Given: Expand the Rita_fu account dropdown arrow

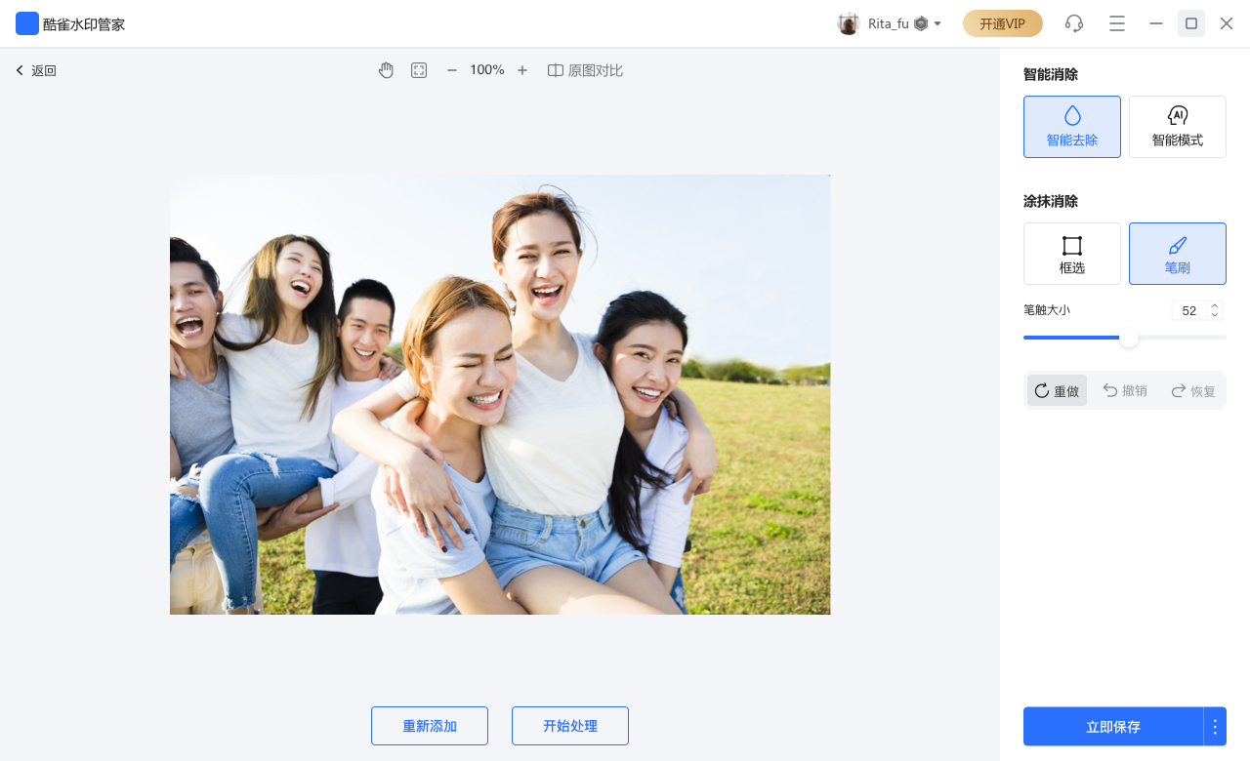Looking at the screenshot, I should (937, 23).
